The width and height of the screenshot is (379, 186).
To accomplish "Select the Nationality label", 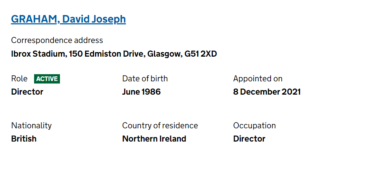I will (32, 126).
